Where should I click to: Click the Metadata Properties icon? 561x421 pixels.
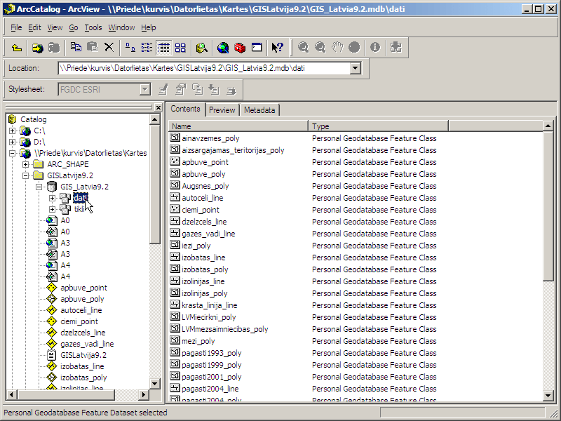coord(181,90)
